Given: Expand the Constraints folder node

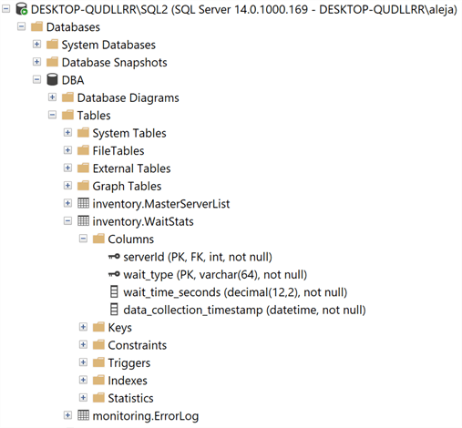Looking at the screenshot, I should (83, 344).
